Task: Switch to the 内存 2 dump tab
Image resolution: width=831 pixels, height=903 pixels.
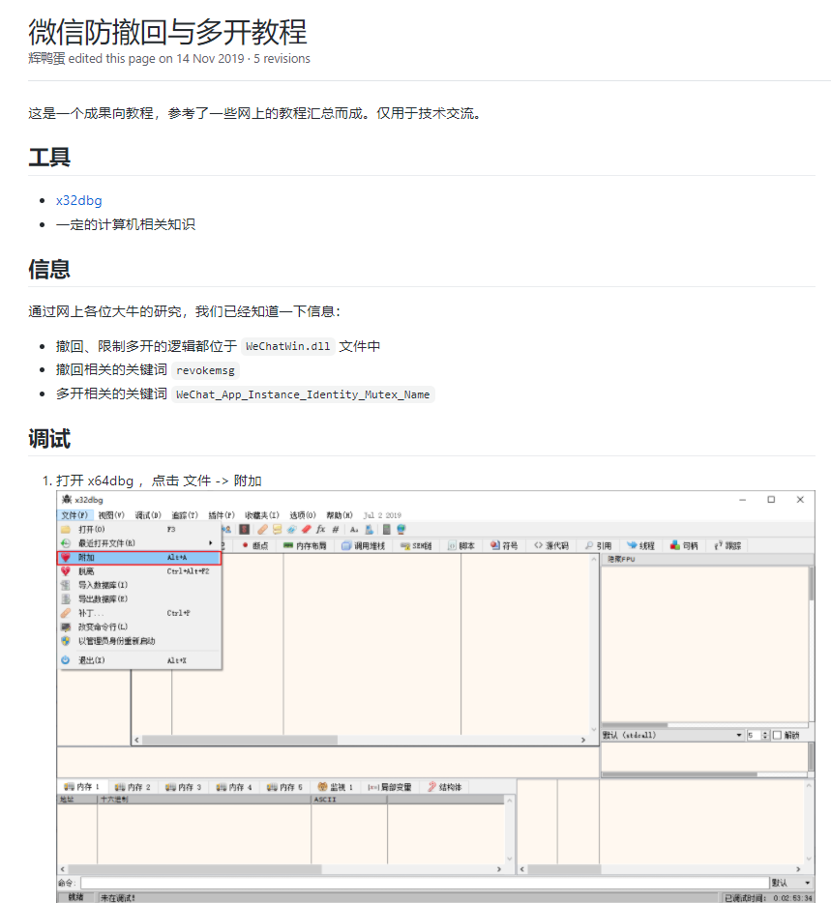Action: 133,787
